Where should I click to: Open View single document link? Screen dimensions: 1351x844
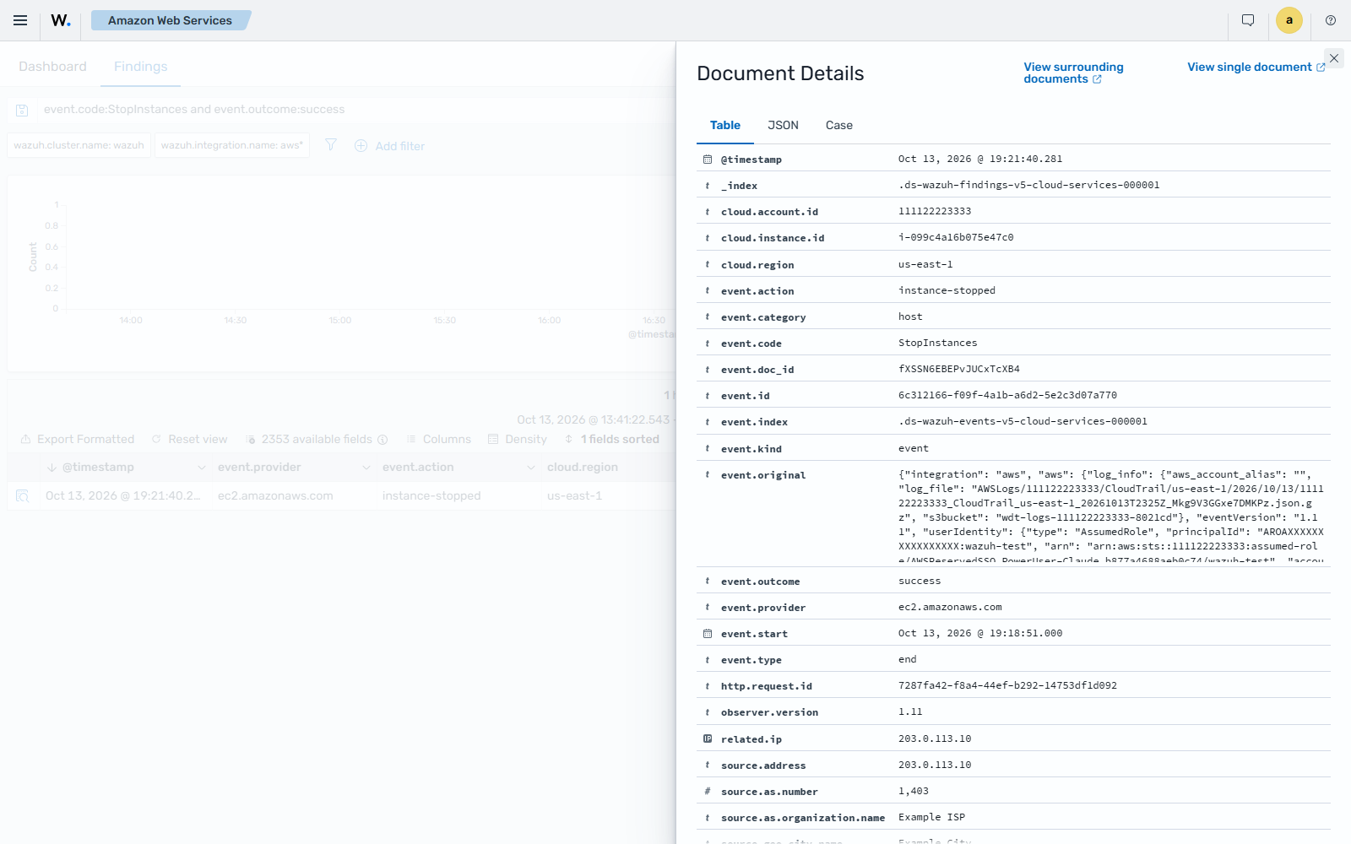pyautogui.click(x=1256, y=67)
